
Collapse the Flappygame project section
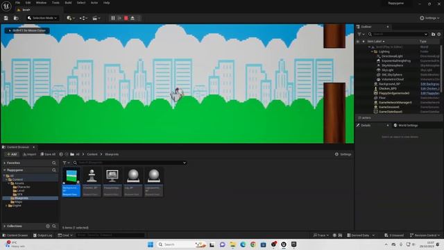(5, 170)
